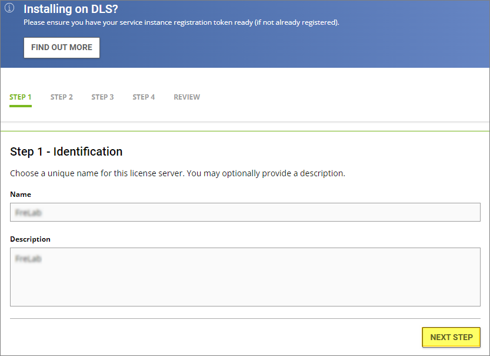Click the info icon in the banner
Viewport: 490px width, 356px height.
[x=9, y=9]
